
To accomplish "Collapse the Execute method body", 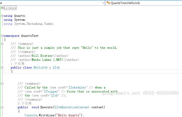I will coord(2,107).
